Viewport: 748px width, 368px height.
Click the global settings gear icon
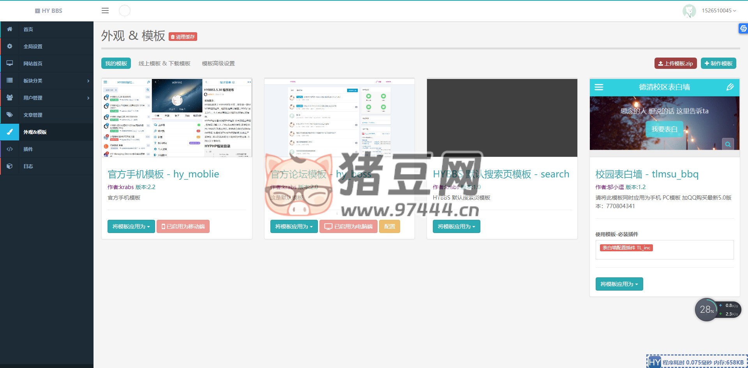10,46
